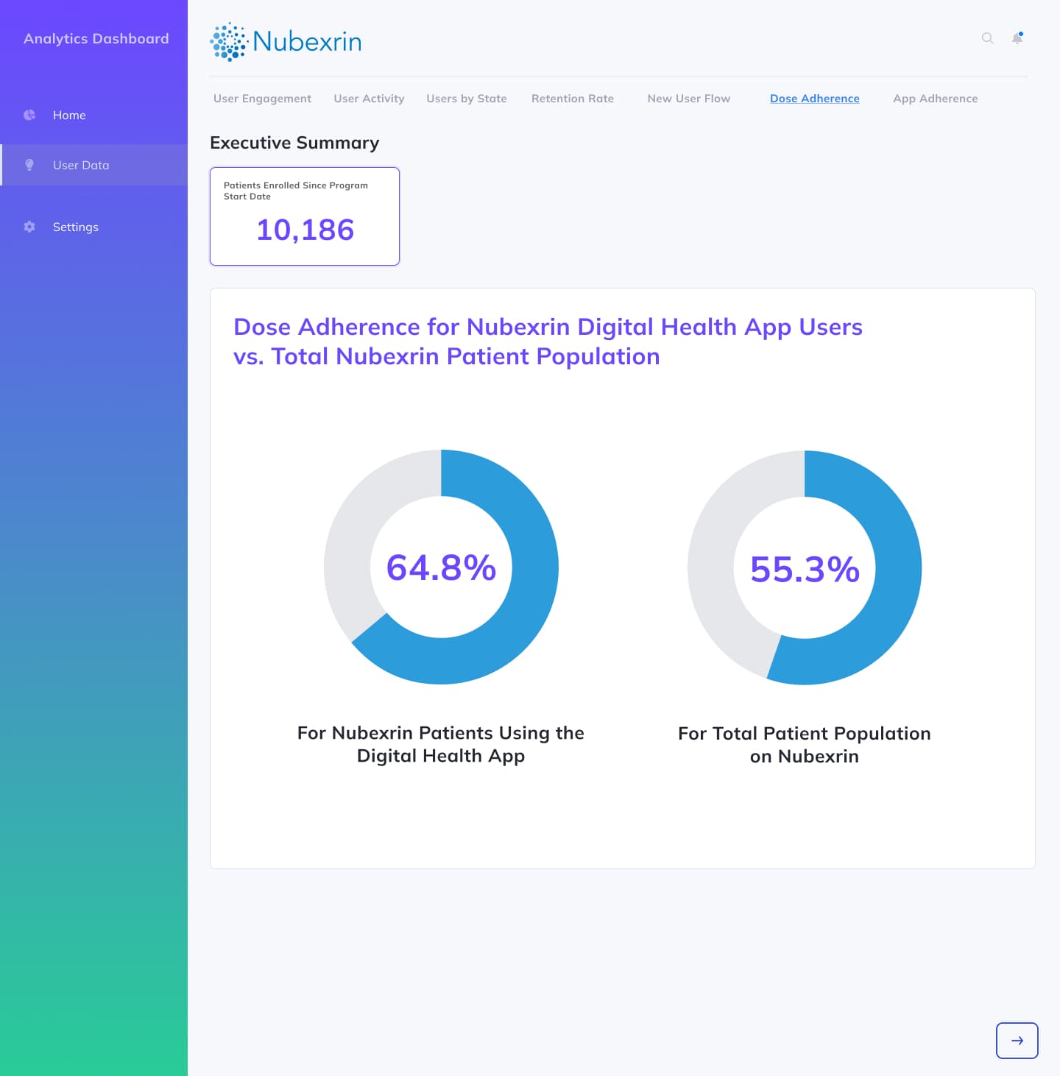The width and height of the screenshot is (1060, 1076).
Task: Click the search icon in the header
Action: pyautogui.click(x=986, y=39)
